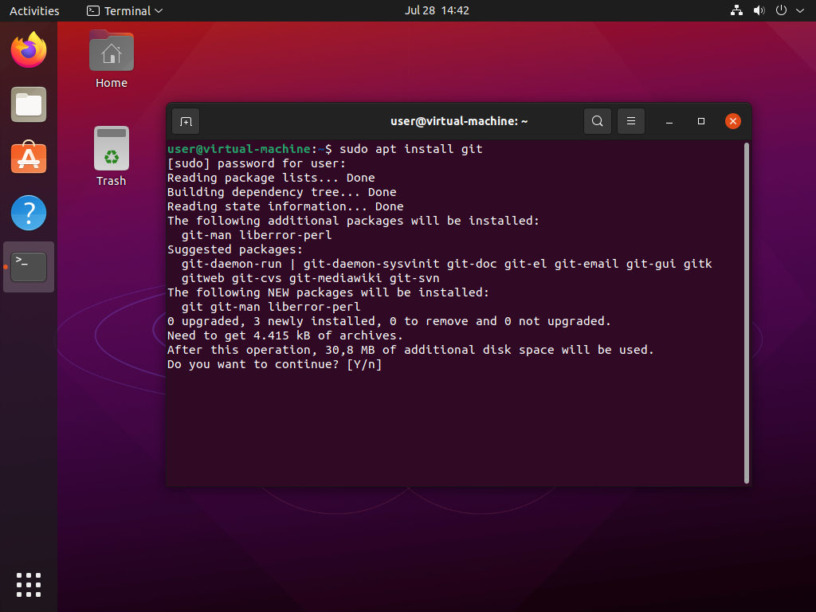The width and height of the screenshot is (816, 612).
Task: Open the Home folder desktop icon
Action: (x=112, y=54)
